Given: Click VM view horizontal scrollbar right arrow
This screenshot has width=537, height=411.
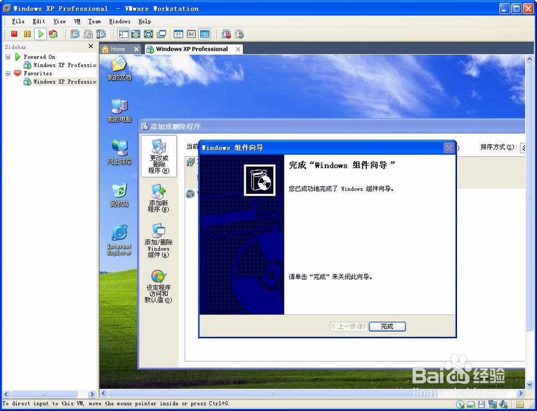Looking at the screenshot, I should (x=521, y=393).
